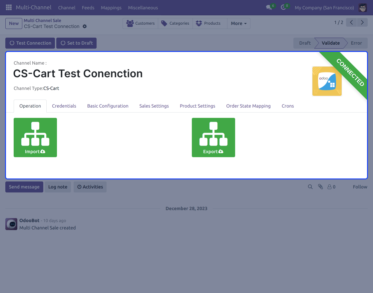Click the New button
373x293 pixels.
[14, 23]
